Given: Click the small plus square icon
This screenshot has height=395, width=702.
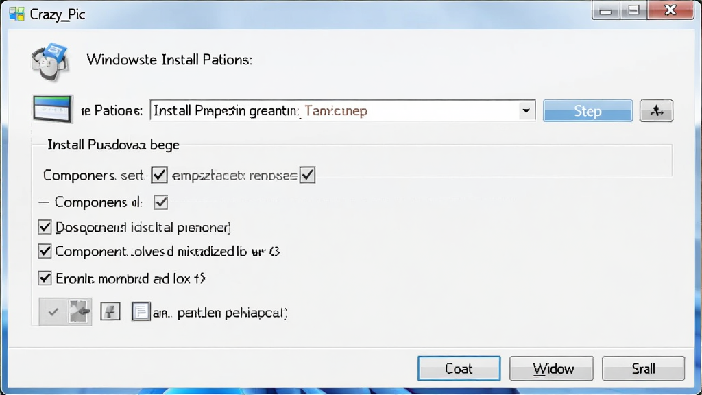Looking at the screenshot, I should coord(110,311).
